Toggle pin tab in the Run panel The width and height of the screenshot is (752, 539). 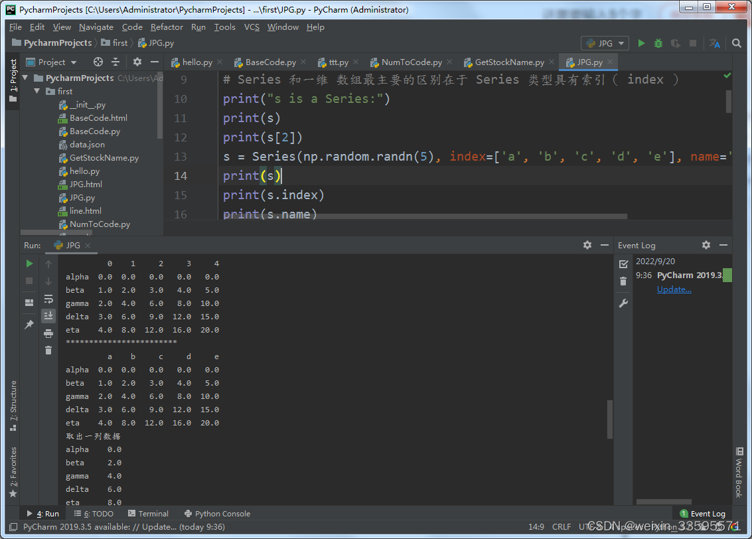pyautogui.click(x=29, y=325)
